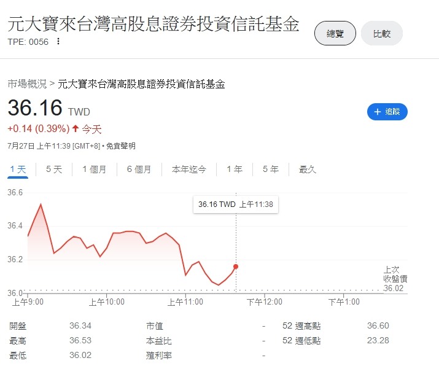Select the 最低 value 36.02

click(x=80, y=356)
